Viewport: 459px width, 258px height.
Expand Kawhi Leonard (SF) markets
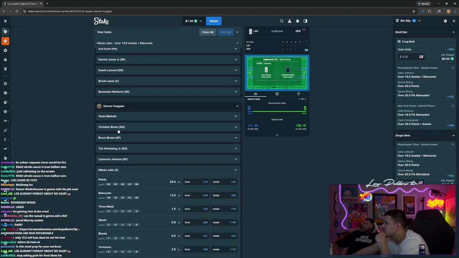coord(168,70)
